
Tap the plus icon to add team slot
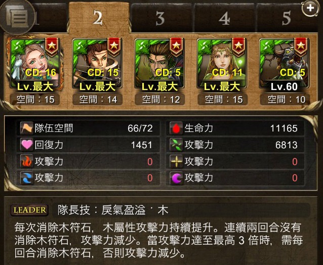pos(310,8)
